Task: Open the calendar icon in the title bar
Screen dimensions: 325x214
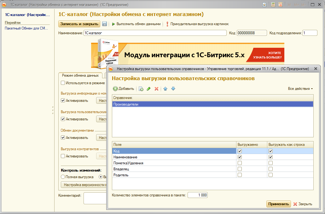Action: (x=280, y=5)
